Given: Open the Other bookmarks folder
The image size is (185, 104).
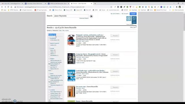Looking at the screenshot, I should (178, 10).
